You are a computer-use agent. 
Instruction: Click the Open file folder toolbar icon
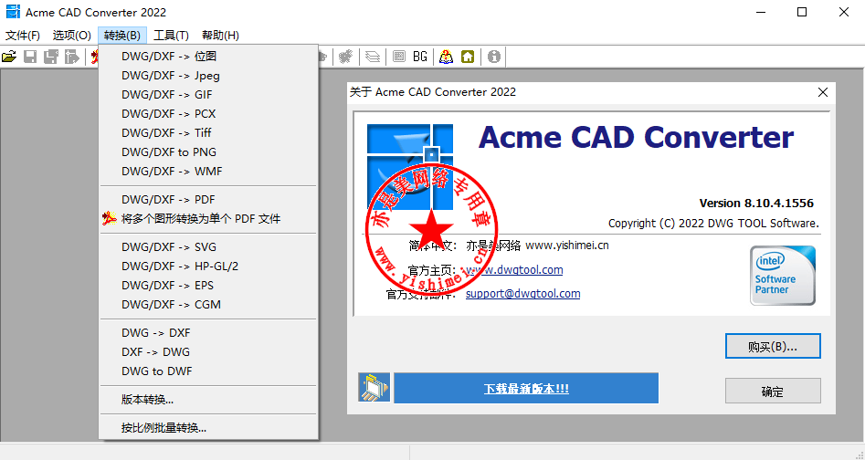(x=9, y=57)
